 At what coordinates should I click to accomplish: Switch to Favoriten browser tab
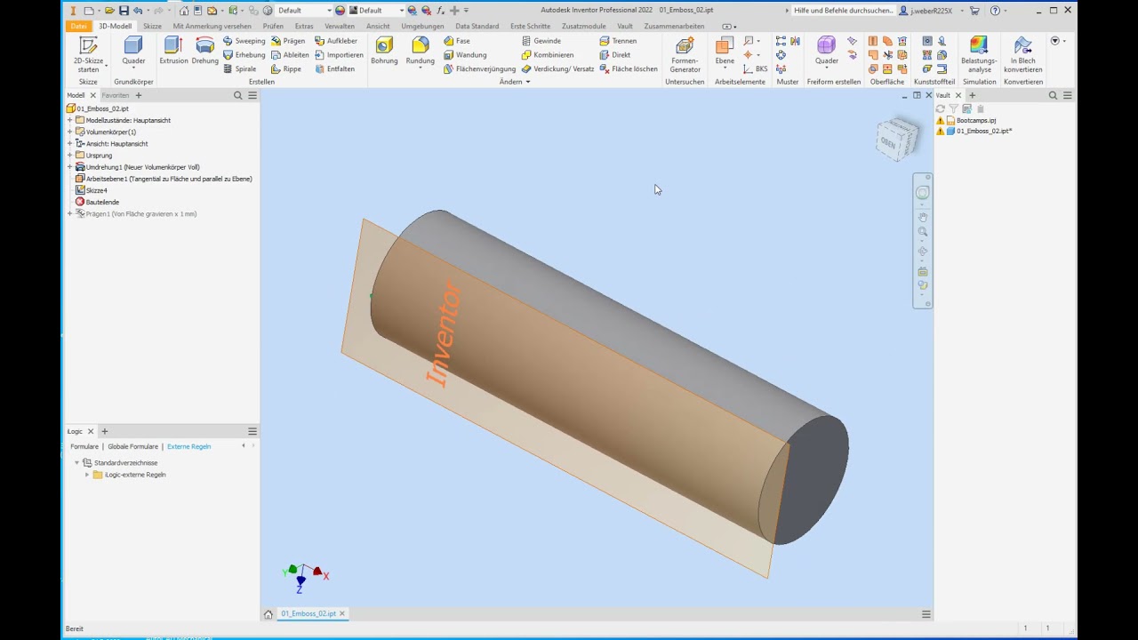point(115,95)
